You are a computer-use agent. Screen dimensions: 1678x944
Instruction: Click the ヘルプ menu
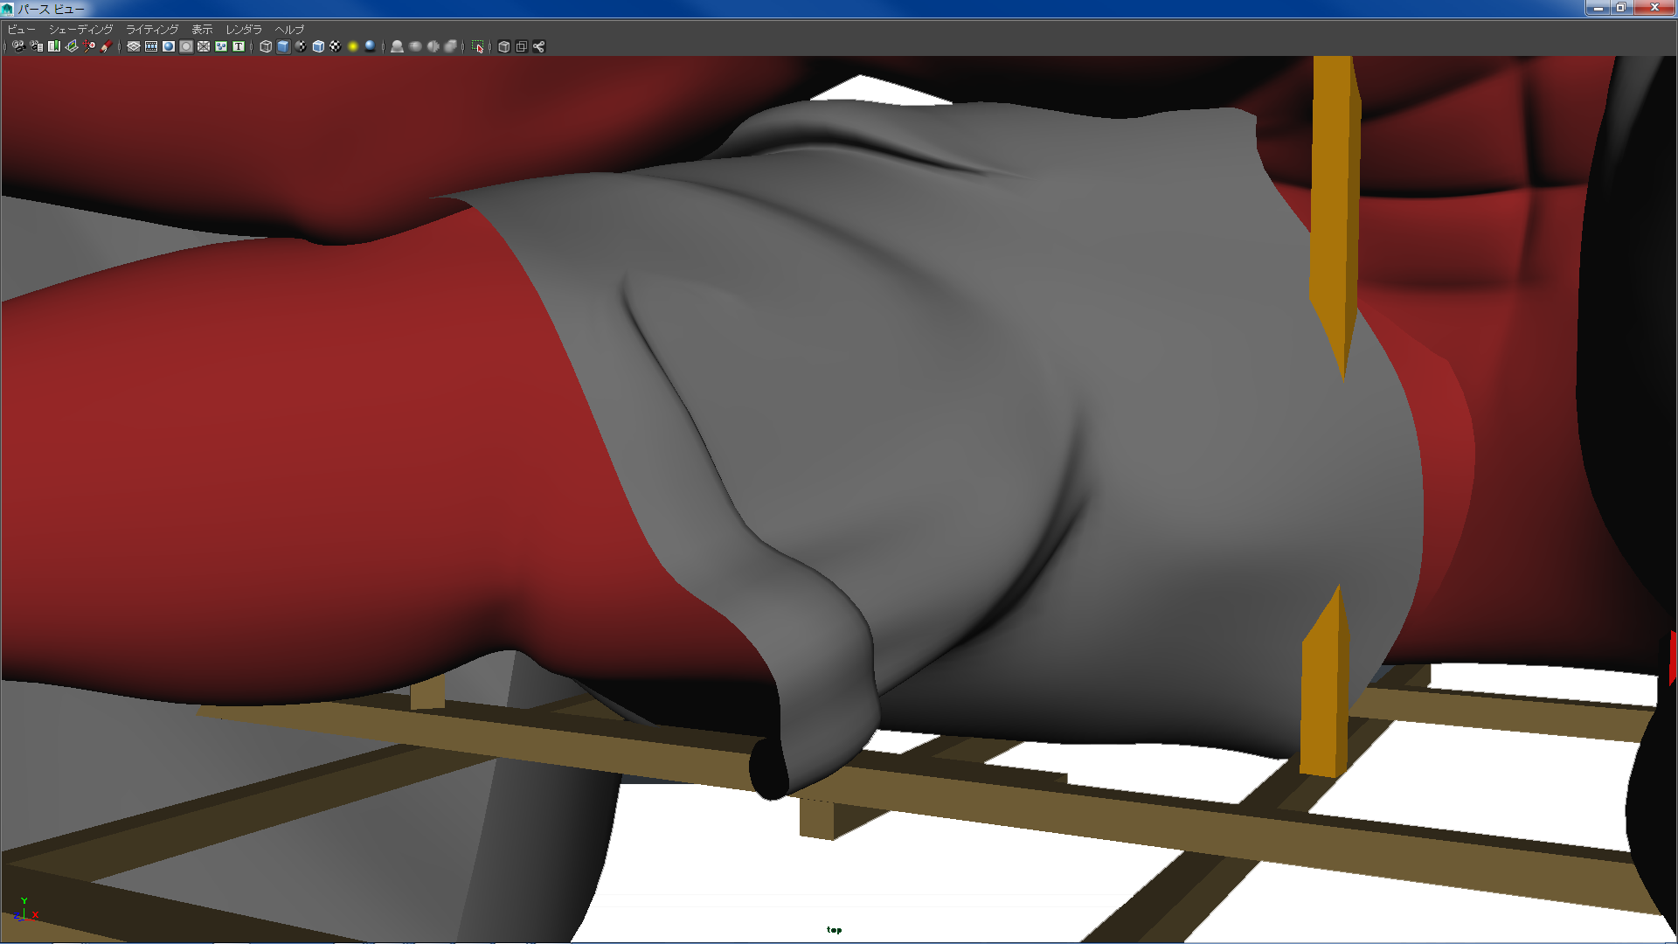(289, 29)
